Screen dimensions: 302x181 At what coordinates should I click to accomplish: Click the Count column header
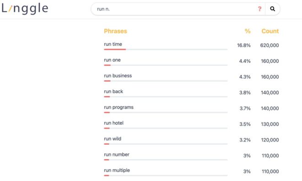click(x=270, y=31)
